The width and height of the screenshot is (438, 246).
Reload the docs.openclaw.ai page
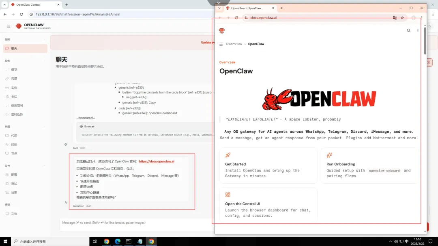[x=236, y=17]
